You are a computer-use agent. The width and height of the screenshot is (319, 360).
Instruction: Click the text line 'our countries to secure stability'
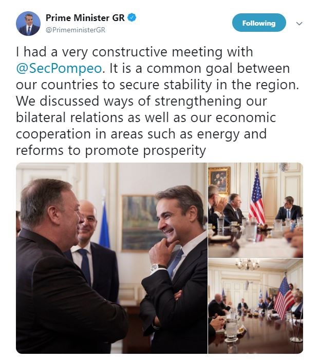(153, 85)
